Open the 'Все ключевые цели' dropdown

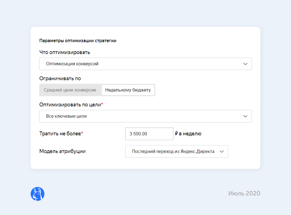(145, 116)
